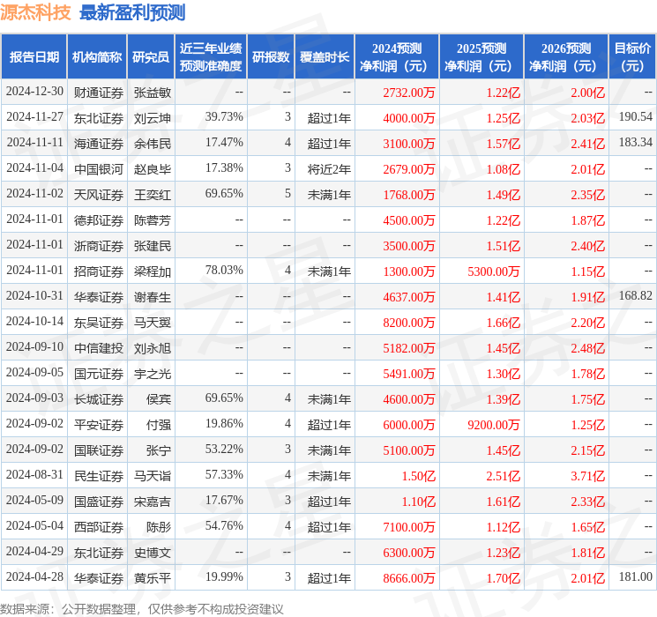Click the 2025预测净利润 column header
657x617 pixels.
coord(482,57)
